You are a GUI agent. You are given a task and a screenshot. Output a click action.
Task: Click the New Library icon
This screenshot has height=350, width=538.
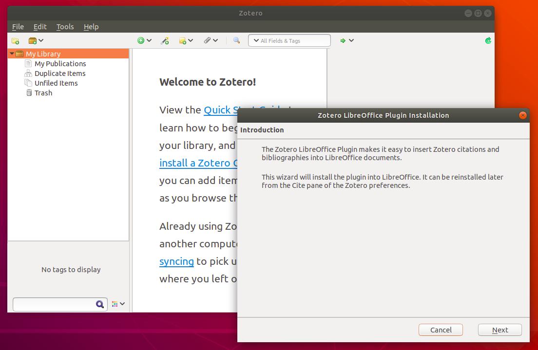[x=32, y=41]
